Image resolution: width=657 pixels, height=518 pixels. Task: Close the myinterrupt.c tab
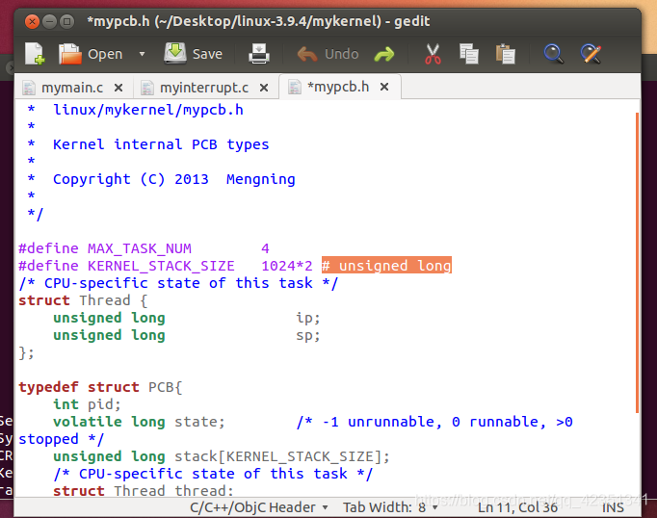tap(264, 88)
